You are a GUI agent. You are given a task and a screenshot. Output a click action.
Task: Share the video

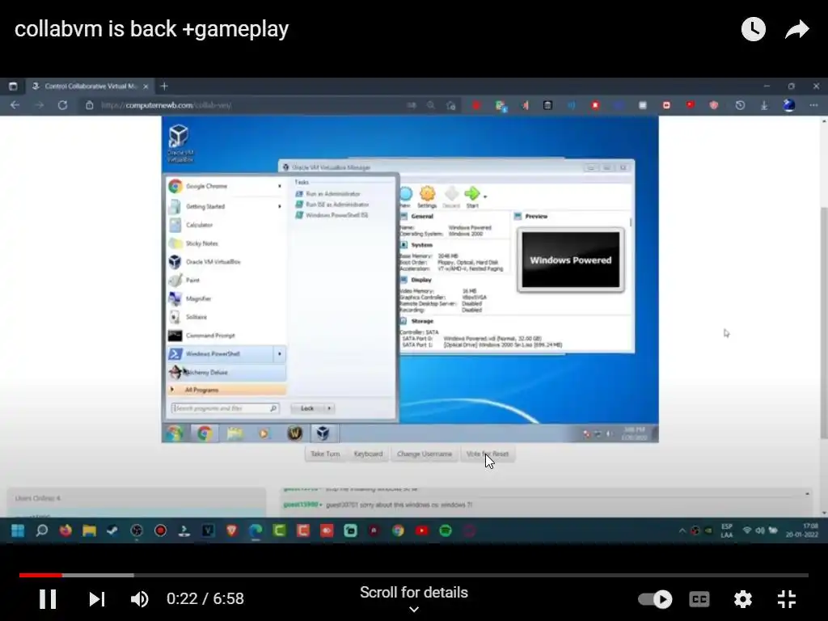pos(796,29)
